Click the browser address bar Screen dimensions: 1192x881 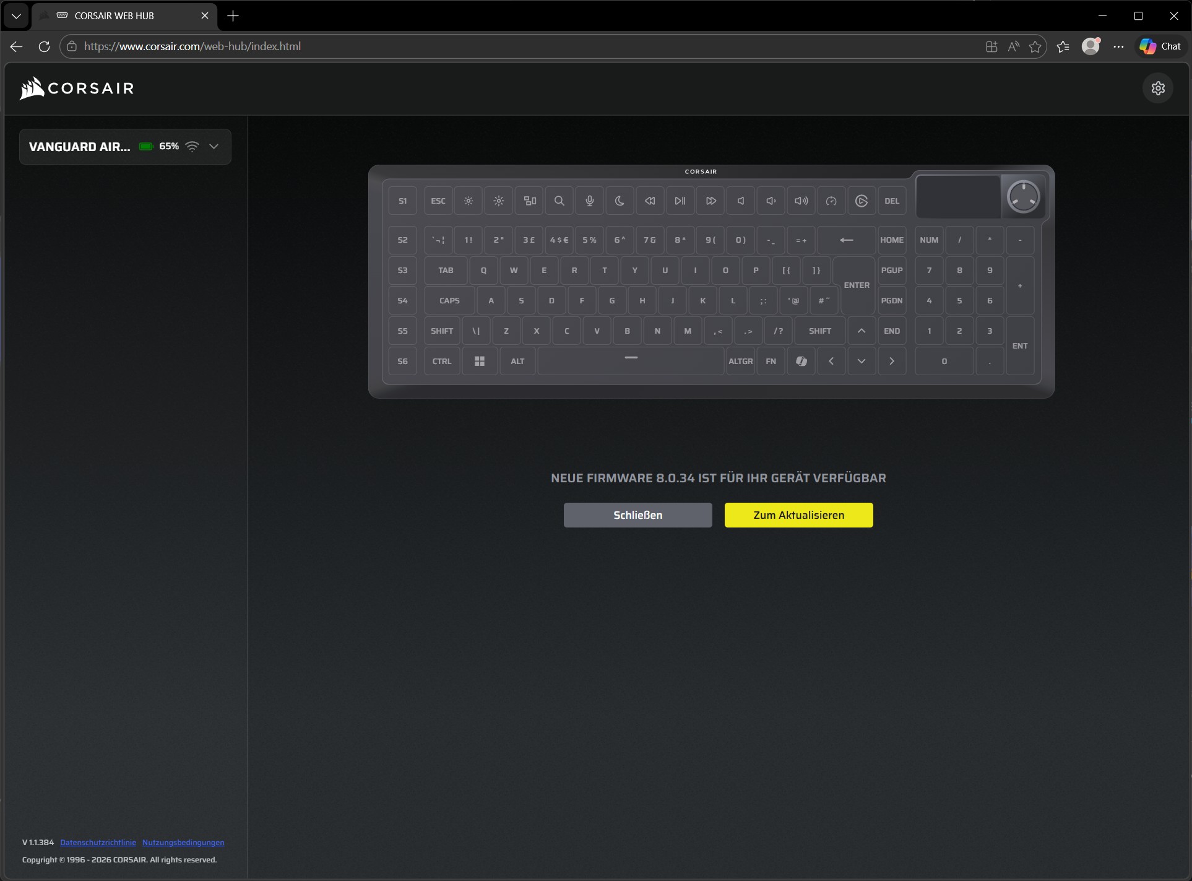tap(495, 46)
